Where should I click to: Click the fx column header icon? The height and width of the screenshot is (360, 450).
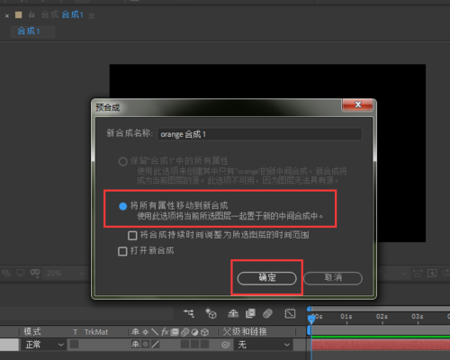pos(165,331)
